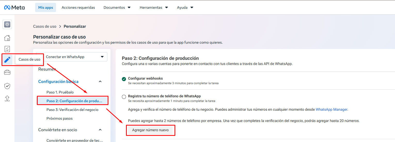Click the Personalizar breadcrumb
The image size is (395, 142).
pyautogui.click(x=75, y=26)
